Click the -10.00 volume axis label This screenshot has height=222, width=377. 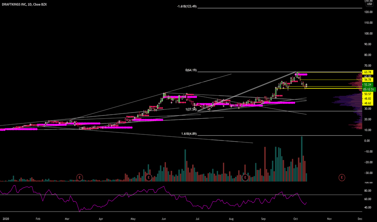pyautogui.click(x=369, y=152)
